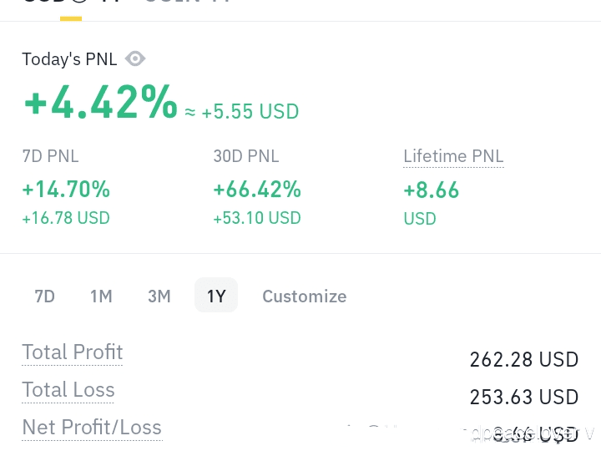
Task: Tap the +5.55 USD today amount
Action: point(250,111)
